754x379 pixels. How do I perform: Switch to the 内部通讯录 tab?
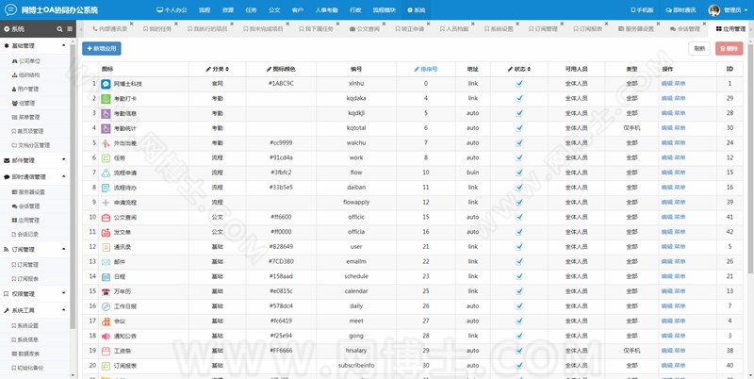(110, 29)
